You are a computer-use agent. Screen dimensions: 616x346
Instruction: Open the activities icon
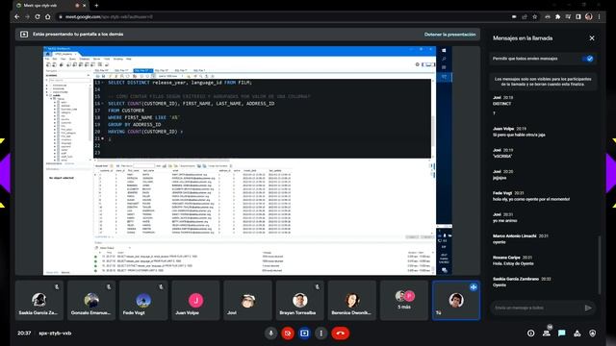tap(577, 334)
